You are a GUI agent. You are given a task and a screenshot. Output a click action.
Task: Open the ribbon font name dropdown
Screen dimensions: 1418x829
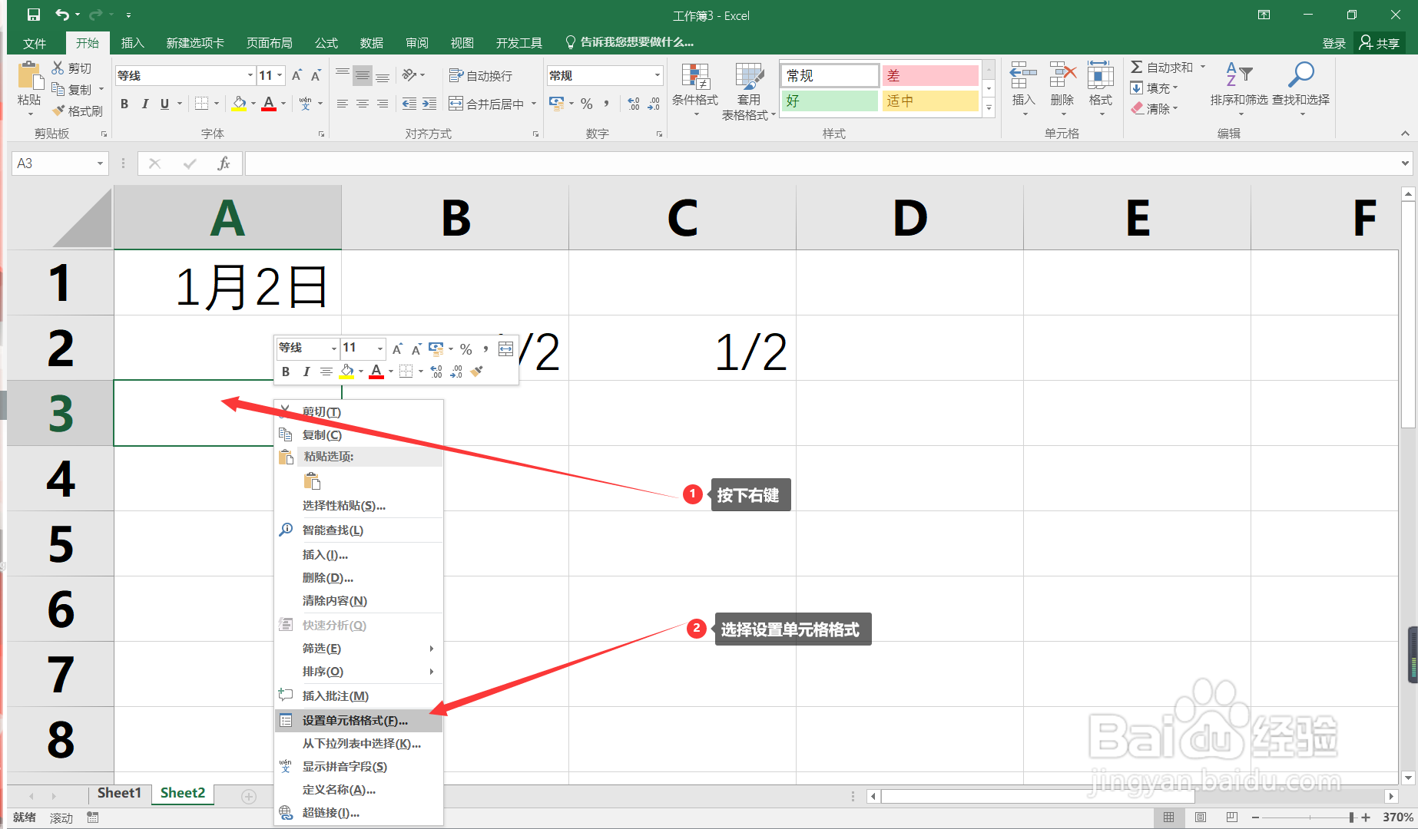click(250, 75)
